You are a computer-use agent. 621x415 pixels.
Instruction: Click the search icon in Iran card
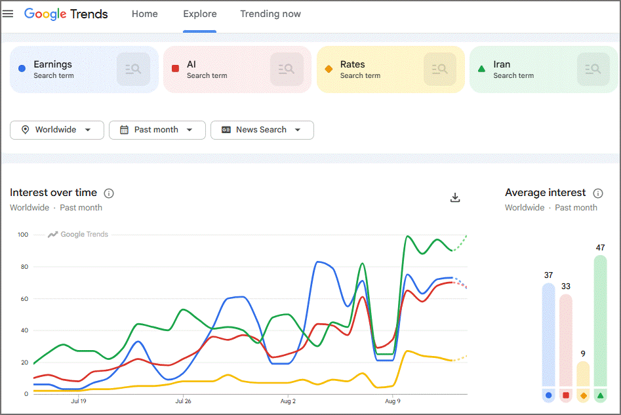click(593, 69)
